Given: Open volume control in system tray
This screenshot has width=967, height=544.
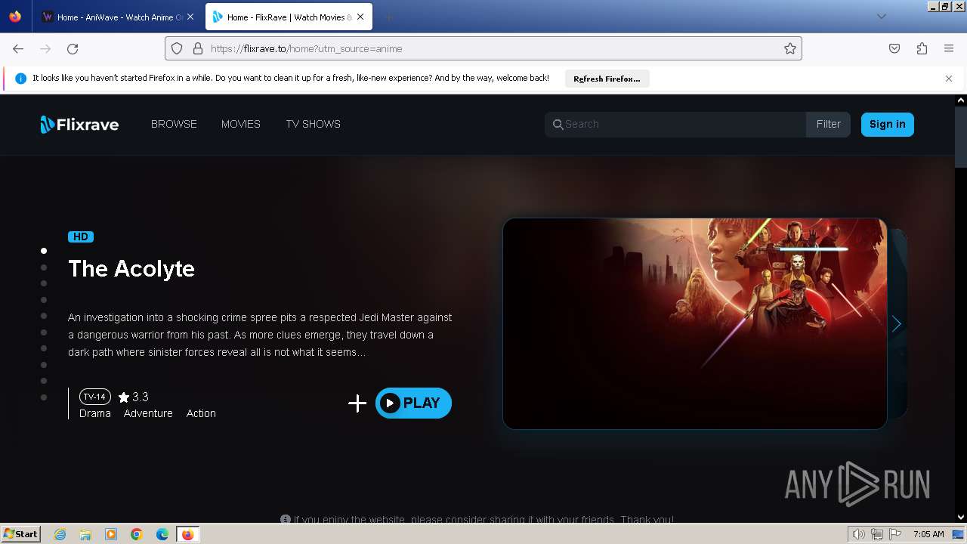Looking at the screenshot, I should point(858,534).
